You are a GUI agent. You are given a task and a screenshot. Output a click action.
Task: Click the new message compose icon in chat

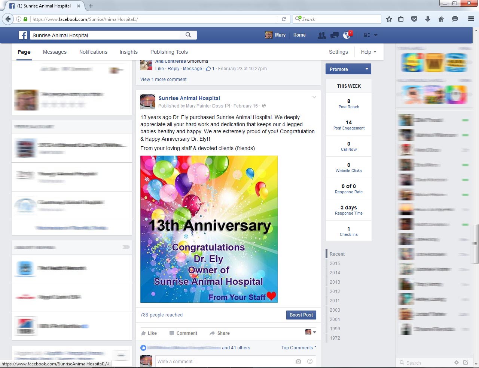(x=466, y=362)
